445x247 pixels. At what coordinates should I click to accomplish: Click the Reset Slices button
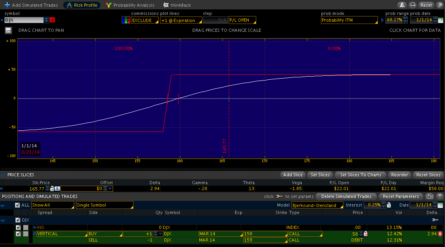[428, 175]
